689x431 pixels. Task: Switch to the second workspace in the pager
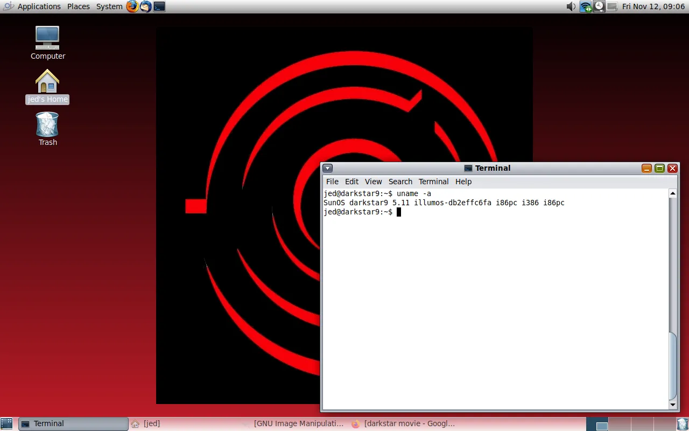(620, 424)
